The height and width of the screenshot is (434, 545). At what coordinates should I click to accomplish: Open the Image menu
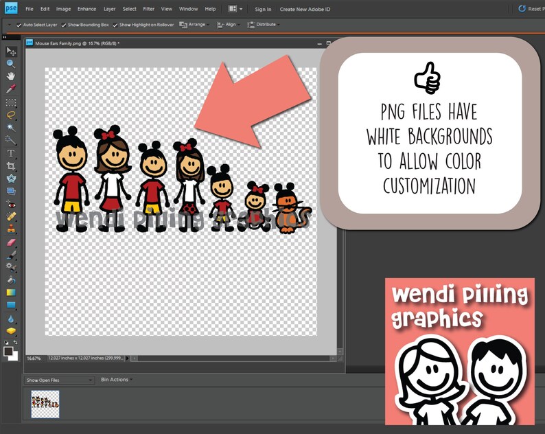[x=63, y=9]
